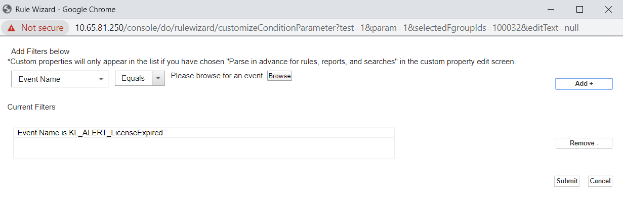Image resolution: width=623 pixels, height=211 pixels.
Task: Click the 'Not secure' site info label
Action: click(x=42, y=28)
